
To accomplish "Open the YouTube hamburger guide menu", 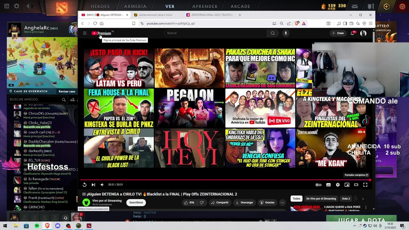I will 85,33.
